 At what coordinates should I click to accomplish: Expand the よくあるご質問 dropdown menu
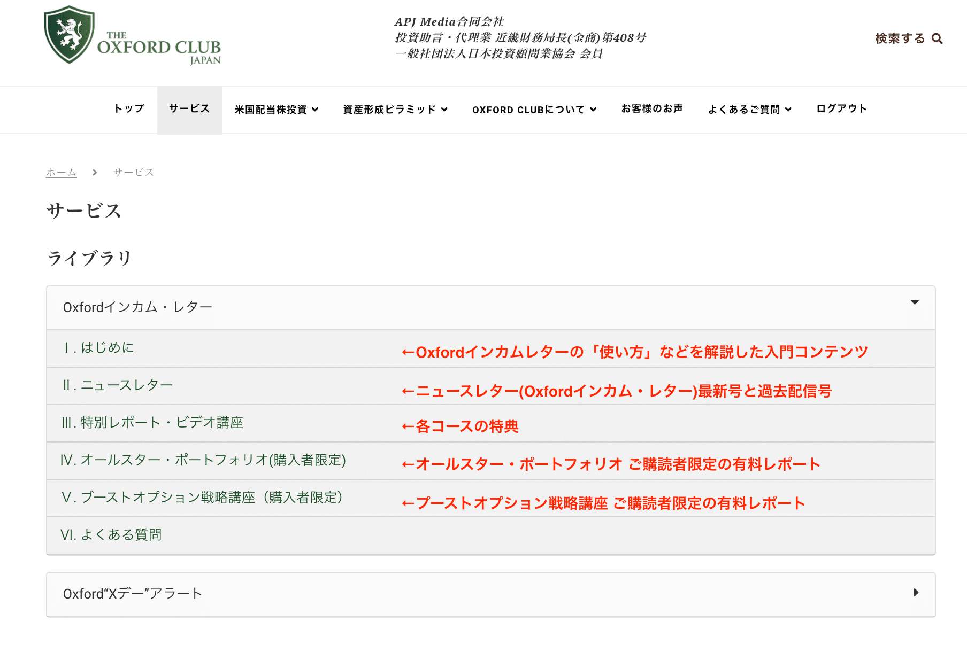[x=749, y=110]
